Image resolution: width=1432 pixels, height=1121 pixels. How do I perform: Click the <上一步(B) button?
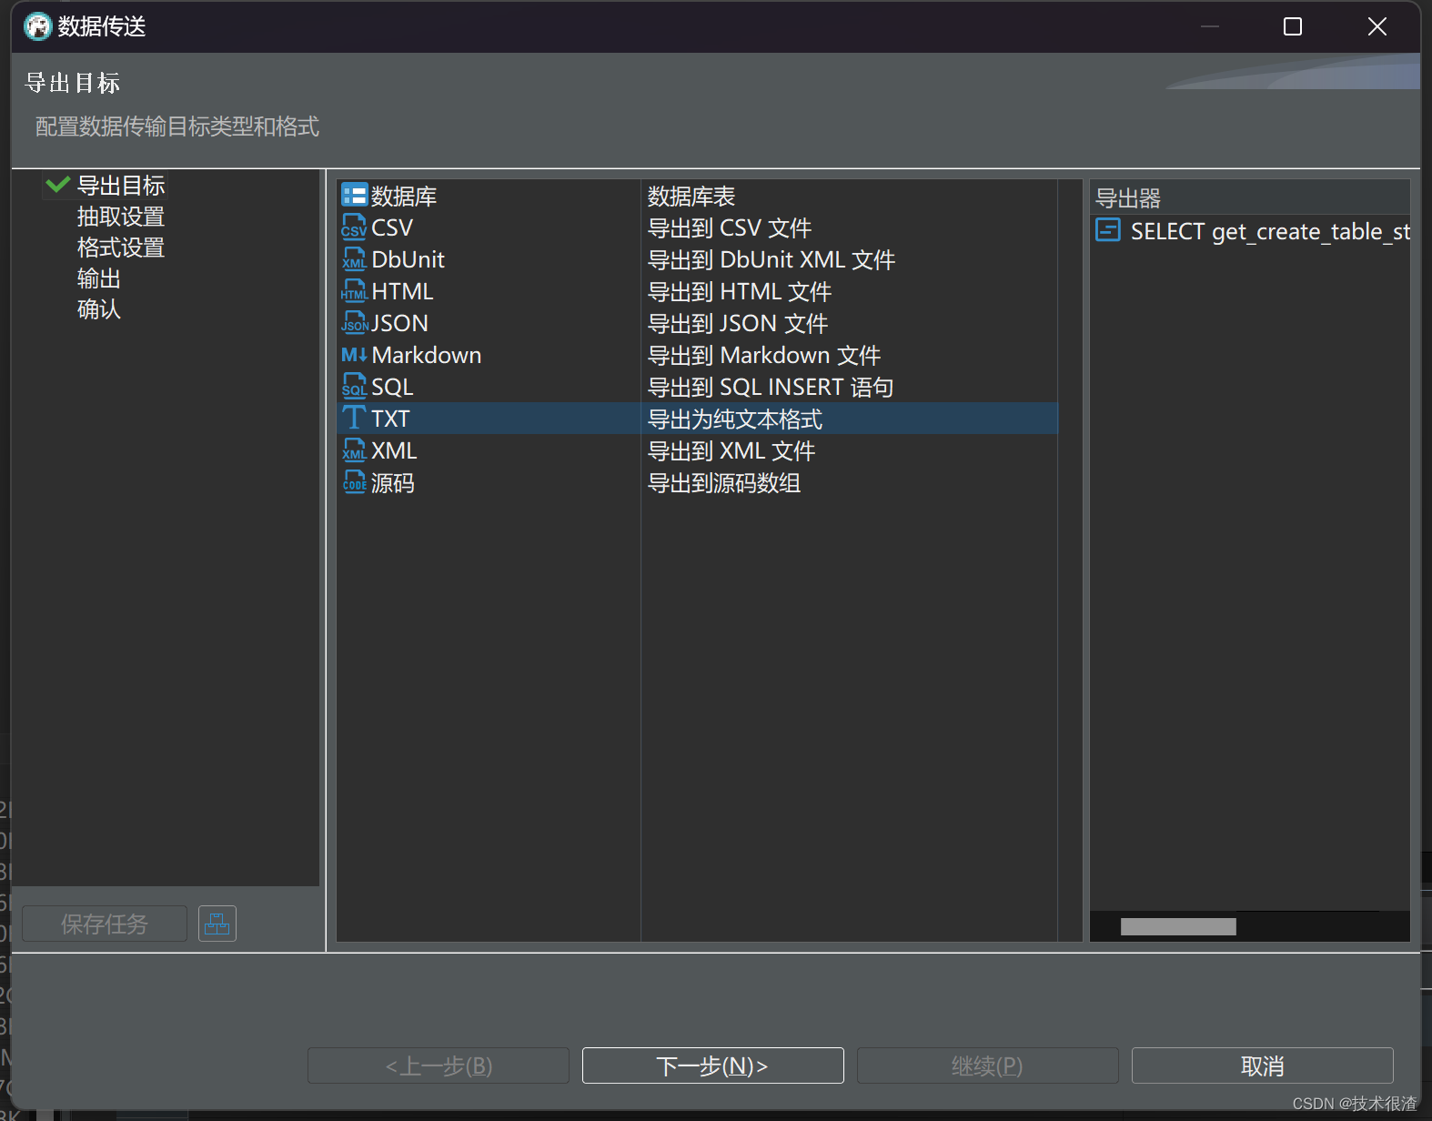tap(439, 1065)
